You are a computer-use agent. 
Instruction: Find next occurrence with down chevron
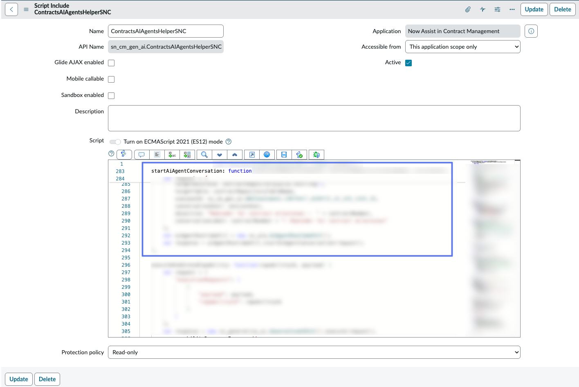pos(220,155)
